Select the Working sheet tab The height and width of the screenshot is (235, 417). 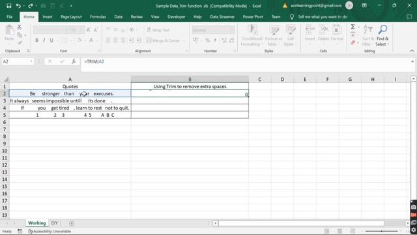37,223
